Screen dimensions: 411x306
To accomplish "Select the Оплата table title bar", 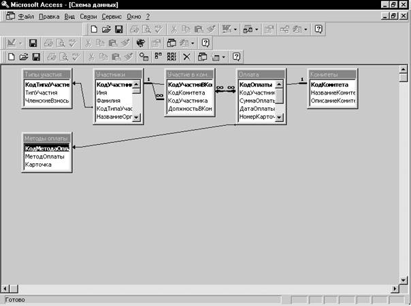I will pos(261,74).
